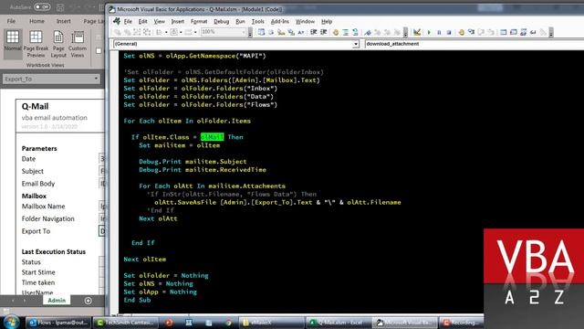This screenshot has height=329, width=584.
Task: Click Toggle Bookmark flag icon
Action: (368, 33)
